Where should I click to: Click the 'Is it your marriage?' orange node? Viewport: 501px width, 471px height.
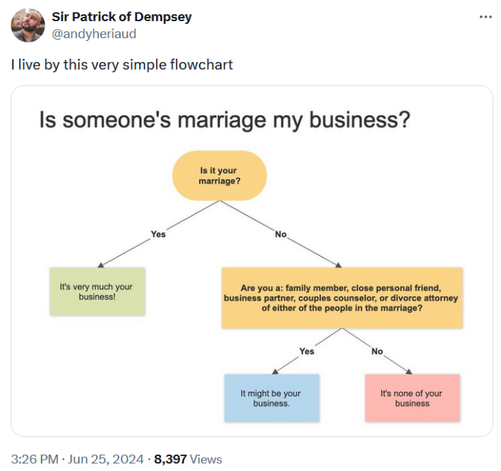219,176
